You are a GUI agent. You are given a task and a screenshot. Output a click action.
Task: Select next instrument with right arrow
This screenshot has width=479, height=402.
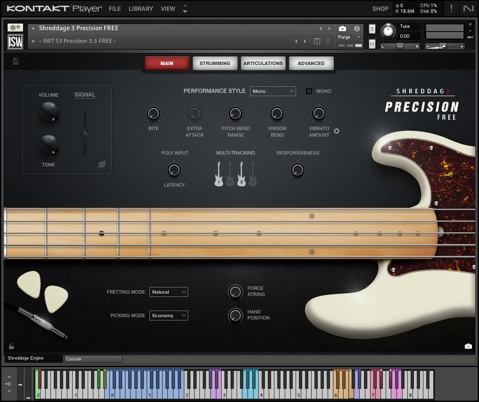coord(329,28)
